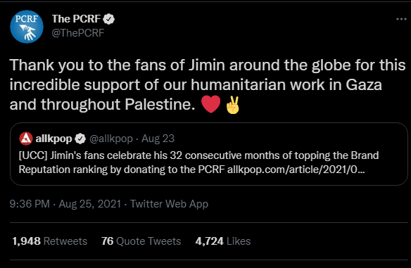411x268 pixels.
Task: Click the allkpop red logo avatar
Action: [x=26, y=139]
